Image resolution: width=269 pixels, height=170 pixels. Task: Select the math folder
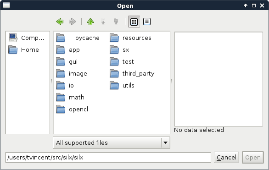pos(70,98)
